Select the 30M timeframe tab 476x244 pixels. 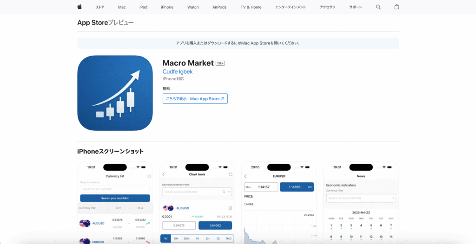point(186,239)
